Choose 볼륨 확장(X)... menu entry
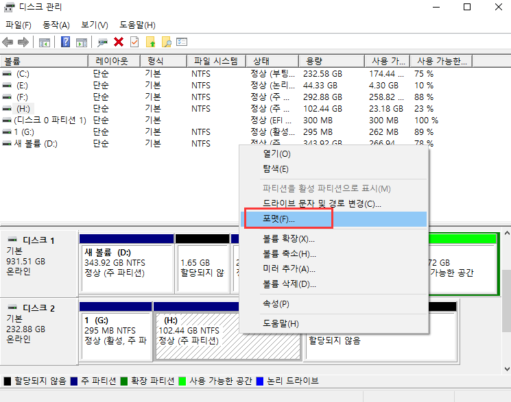511x402 pixels. point(334,239)
